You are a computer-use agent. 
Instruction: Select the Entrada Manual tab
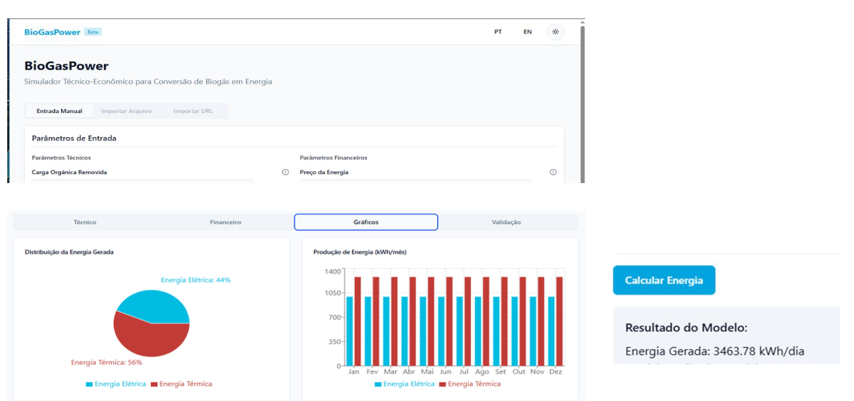click(59, 111)
